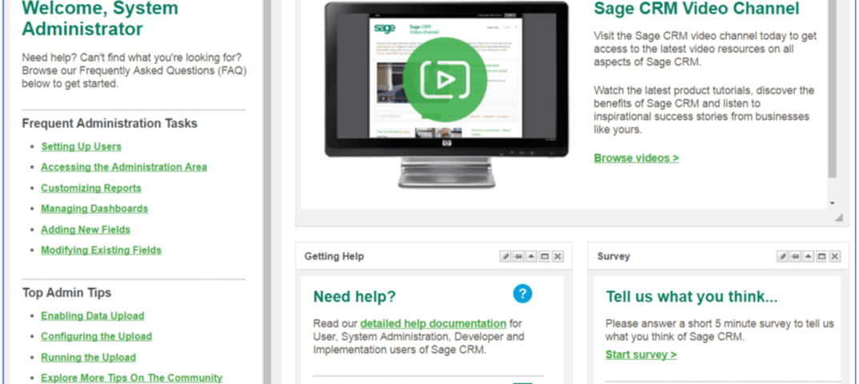This screenshot has width=859, height=384.
Task: Open the Running the Upload tip
Action: pyautogui.click(x=88, y=357)
